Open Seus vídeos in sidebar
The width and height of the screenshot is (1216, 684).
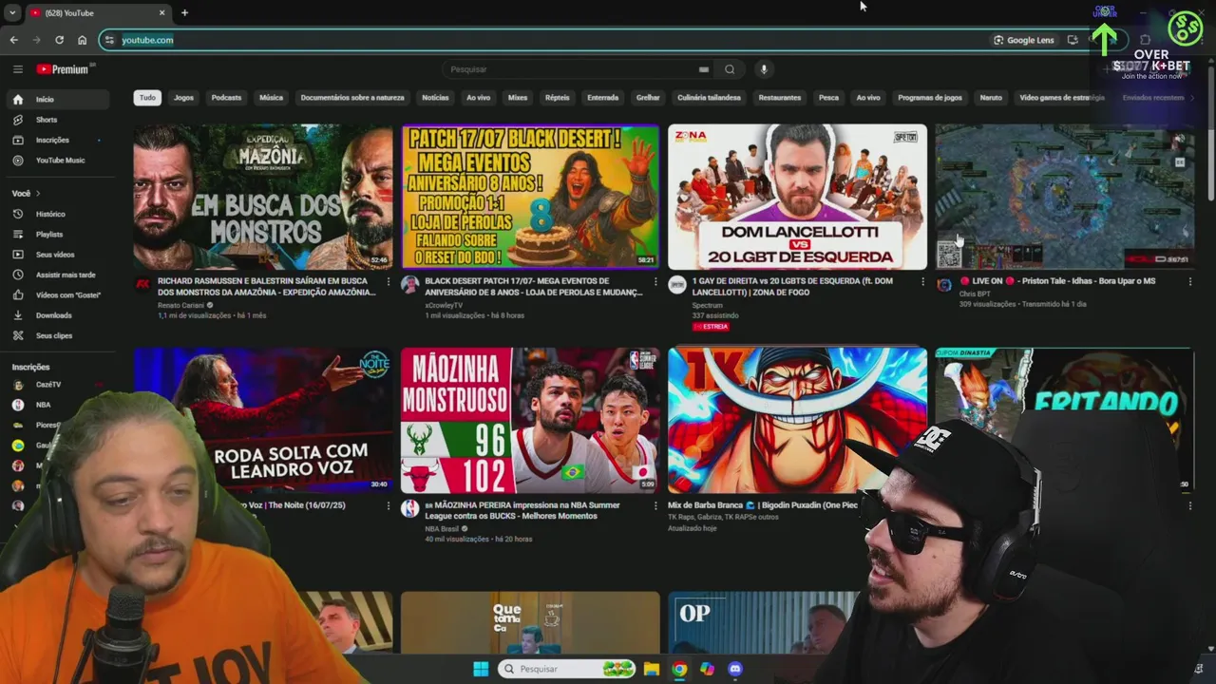(x=57, y=255)
